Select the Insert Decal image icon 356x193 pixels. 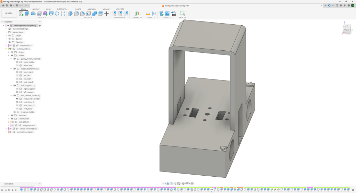click(167, 14)
